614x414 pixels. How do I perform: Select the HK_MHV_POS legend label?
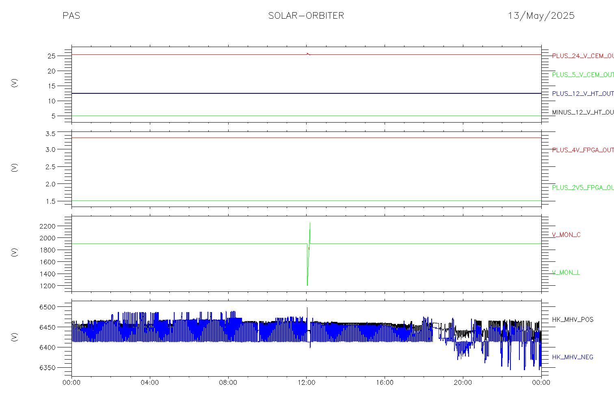click(573, 320)
